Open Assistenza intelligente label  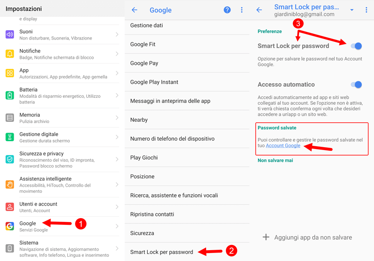[x=45, y=179]
